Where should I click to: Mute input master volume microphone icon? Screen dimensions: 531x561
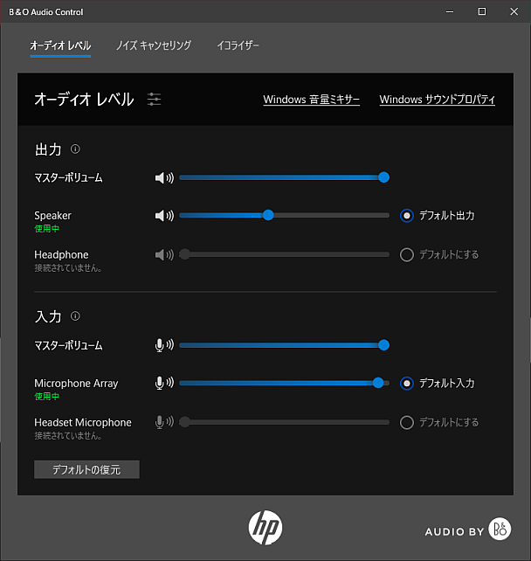tap(164, 345)
